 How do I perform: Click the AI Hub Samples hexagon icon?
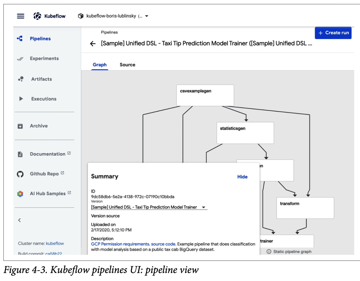coord(20,194)
